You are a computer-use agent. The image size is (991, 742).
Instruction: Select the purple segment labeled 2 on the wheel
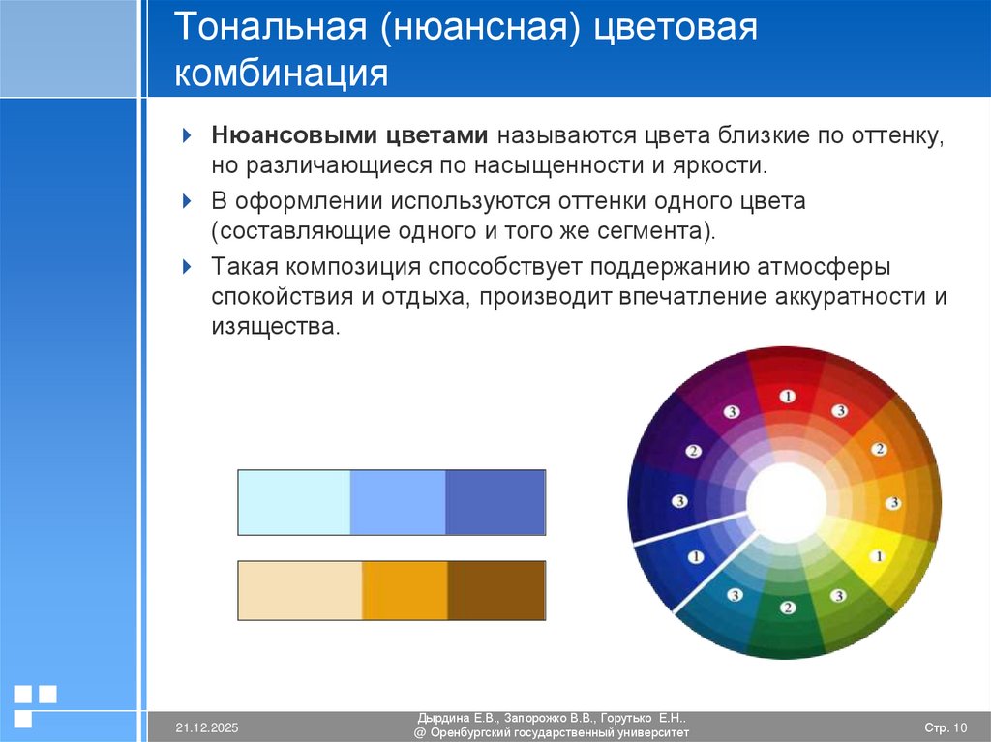[693, 451]
